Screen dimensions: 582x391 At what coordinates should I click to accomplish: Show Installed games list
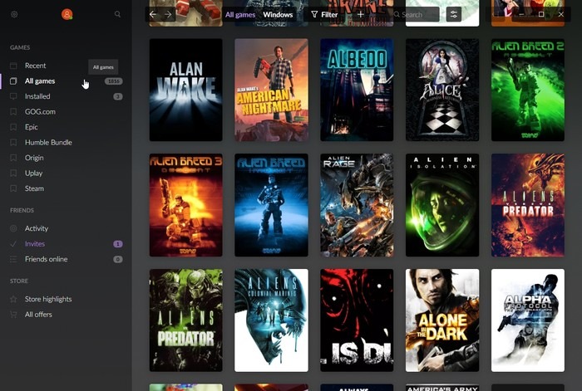coord(37,96)
